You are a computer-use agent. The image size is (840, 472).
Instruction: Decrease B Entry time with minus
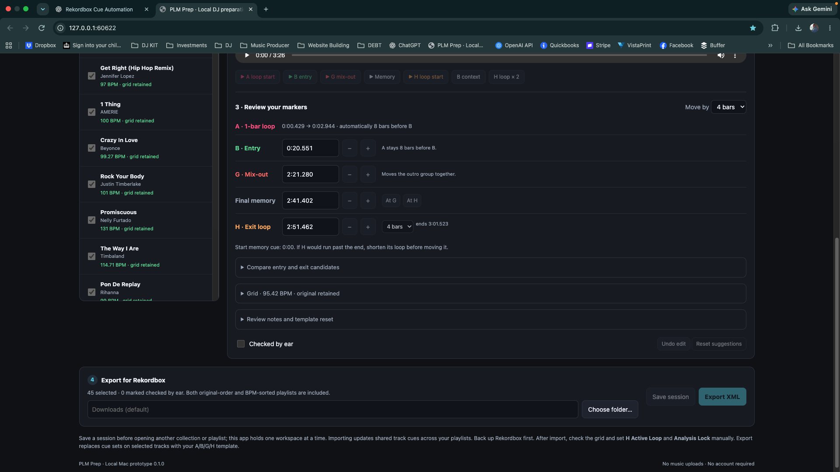[x=350, y=148]
